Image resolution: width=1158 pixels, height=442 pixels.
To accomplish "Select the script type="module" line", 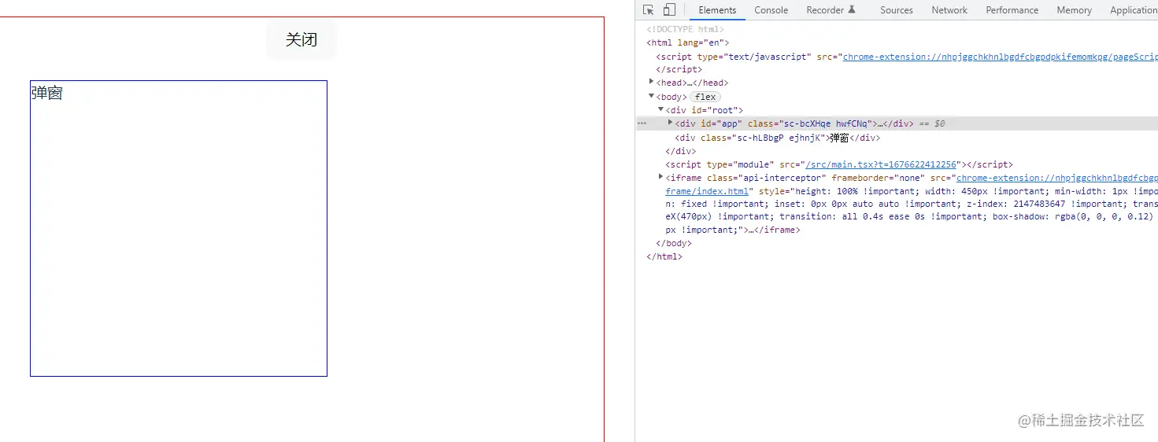I will [839, 164].
